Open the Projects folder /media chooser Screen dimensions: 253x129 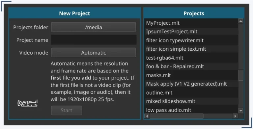point(94,27)
